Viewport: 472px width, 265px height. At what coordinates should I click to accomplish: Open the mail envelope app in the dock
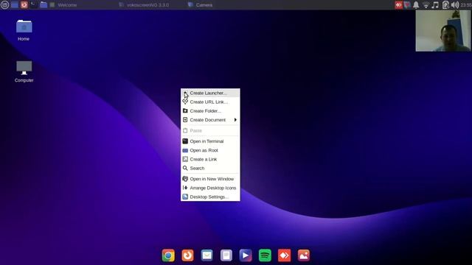pyautogui.click(x=206, y=255)
